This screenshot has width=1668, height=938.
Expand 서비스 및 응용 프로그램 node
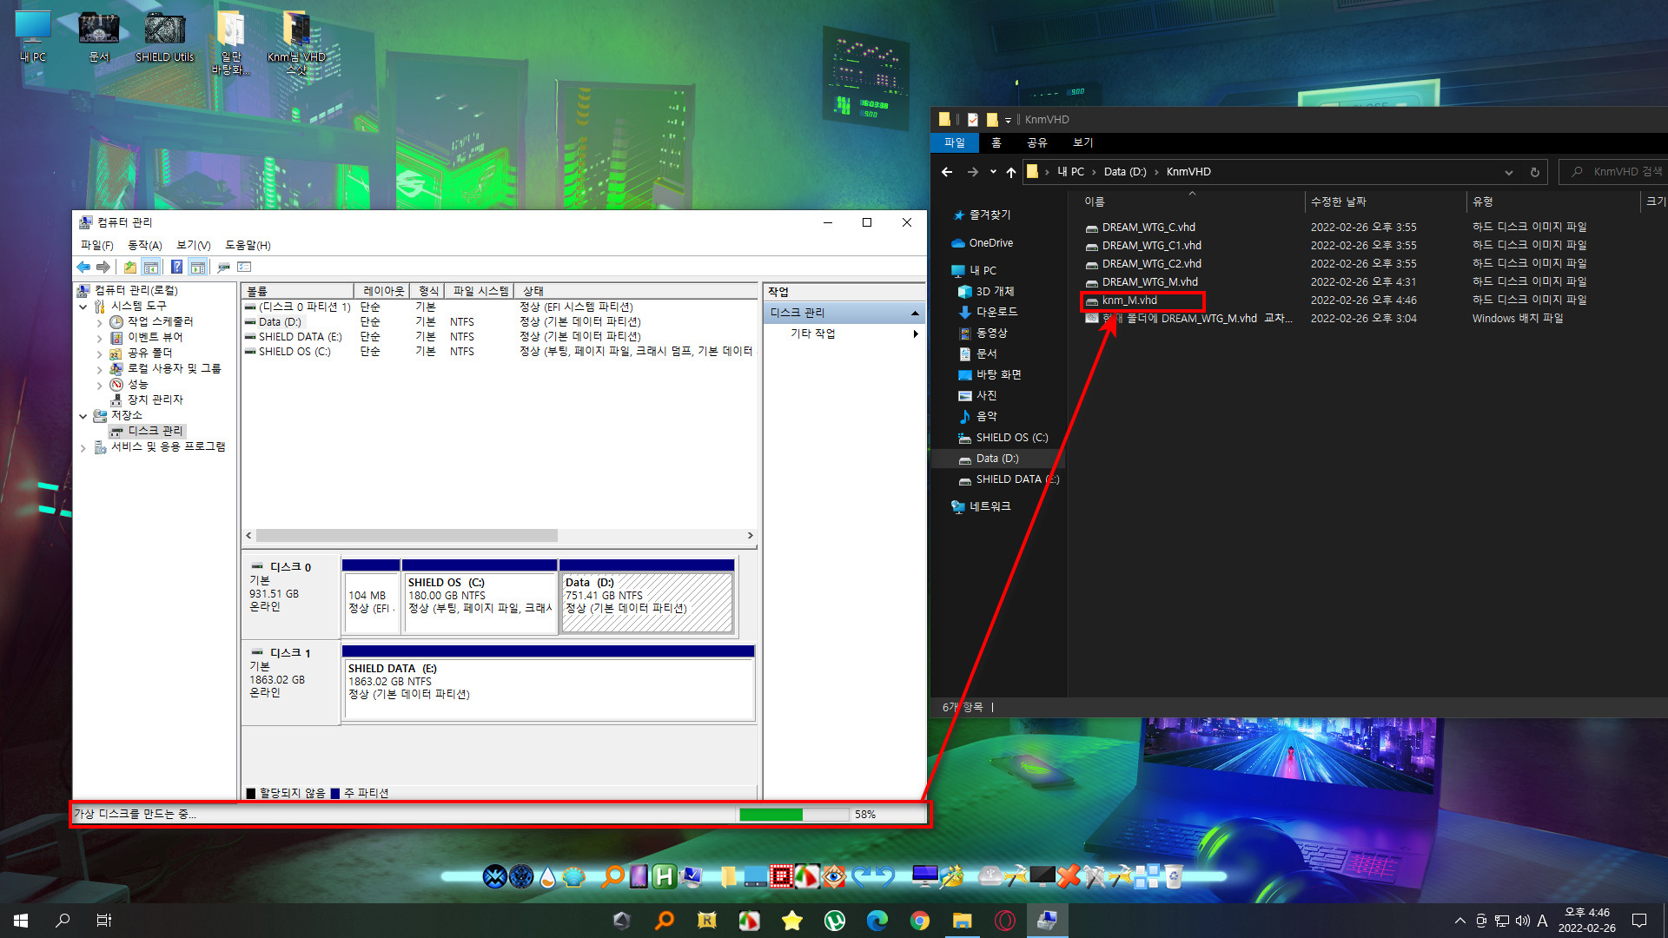pyautogui.click(x=83, y=447)
